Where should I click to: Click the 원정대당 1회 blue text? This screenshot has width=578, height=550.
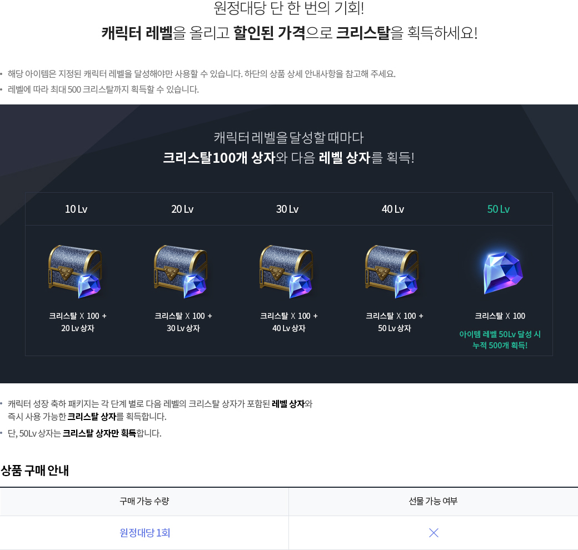pyautogui.click(x=145, y=533)
